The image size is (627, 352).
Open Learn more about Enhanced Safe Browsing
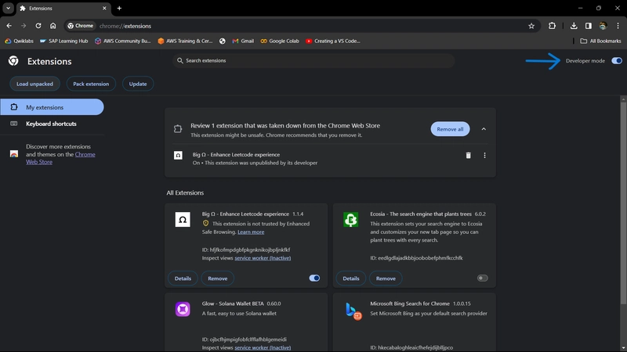click(x=251, y=232)
